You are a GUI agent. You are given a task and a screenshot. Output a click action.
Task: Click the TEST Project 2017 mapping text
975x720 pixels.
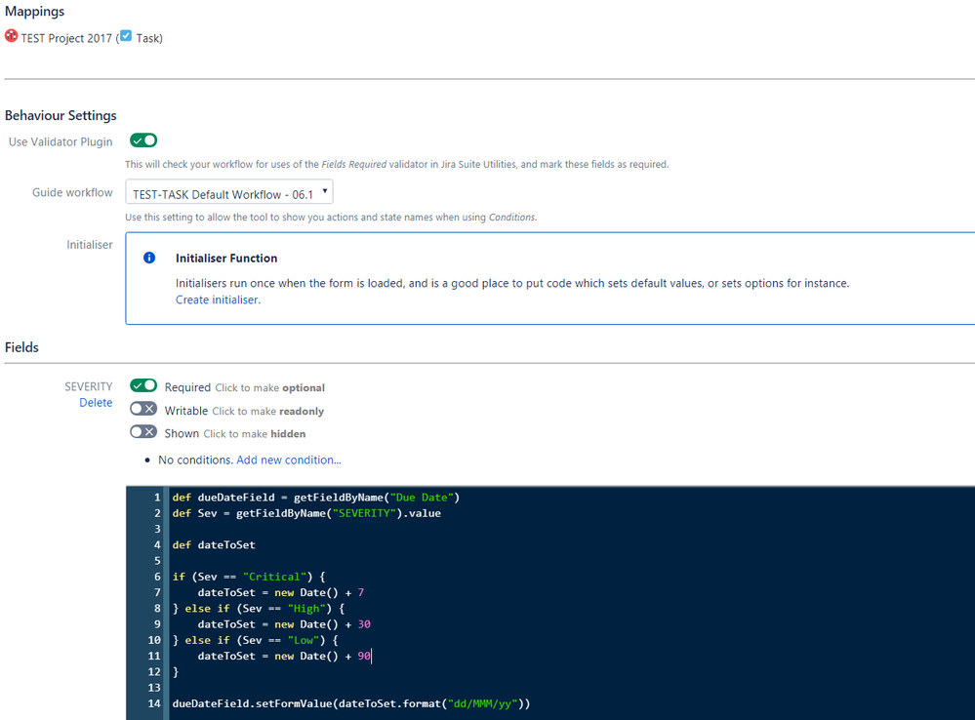[66, 39]
